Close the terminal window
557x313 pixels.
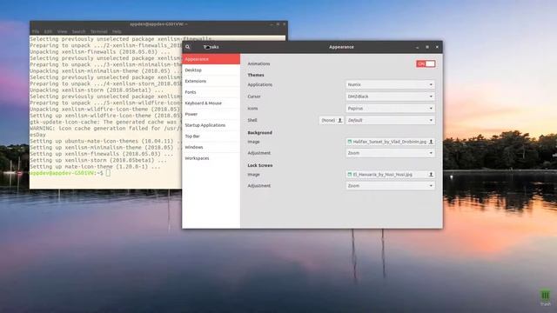[x=285, y=24]
